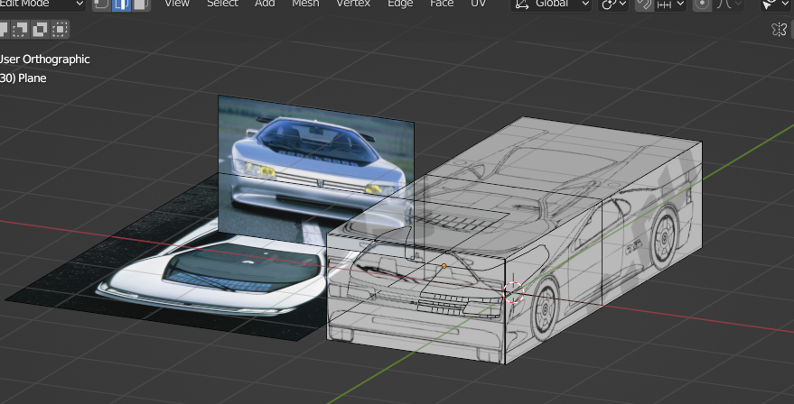The height and width of the screenshot is (404, 794).
Task: Click the '(30) Plane' object label
Action: (x=23, y=78)
